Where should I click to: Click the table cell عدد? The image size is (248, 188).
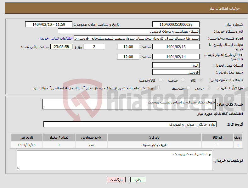pyautogui.click(x=91, y=145)
